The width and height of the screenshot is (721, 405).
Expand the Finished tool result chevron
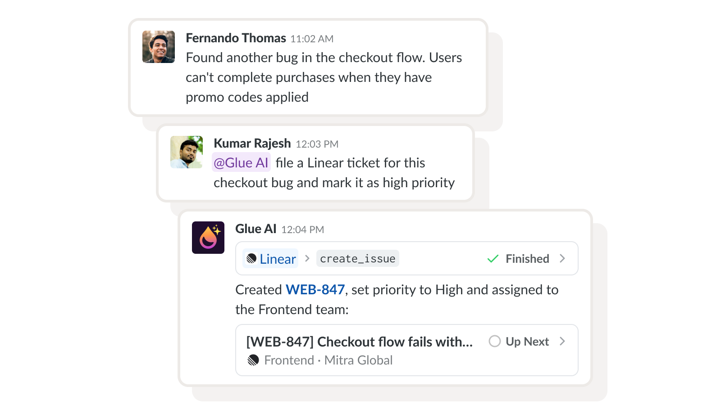[562, 258]
